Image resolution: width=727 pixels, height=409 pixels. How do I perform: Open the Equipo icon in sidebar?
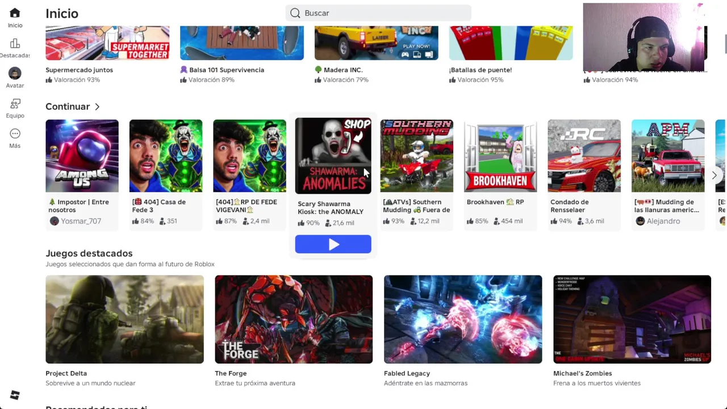click(x=15, y=104)
